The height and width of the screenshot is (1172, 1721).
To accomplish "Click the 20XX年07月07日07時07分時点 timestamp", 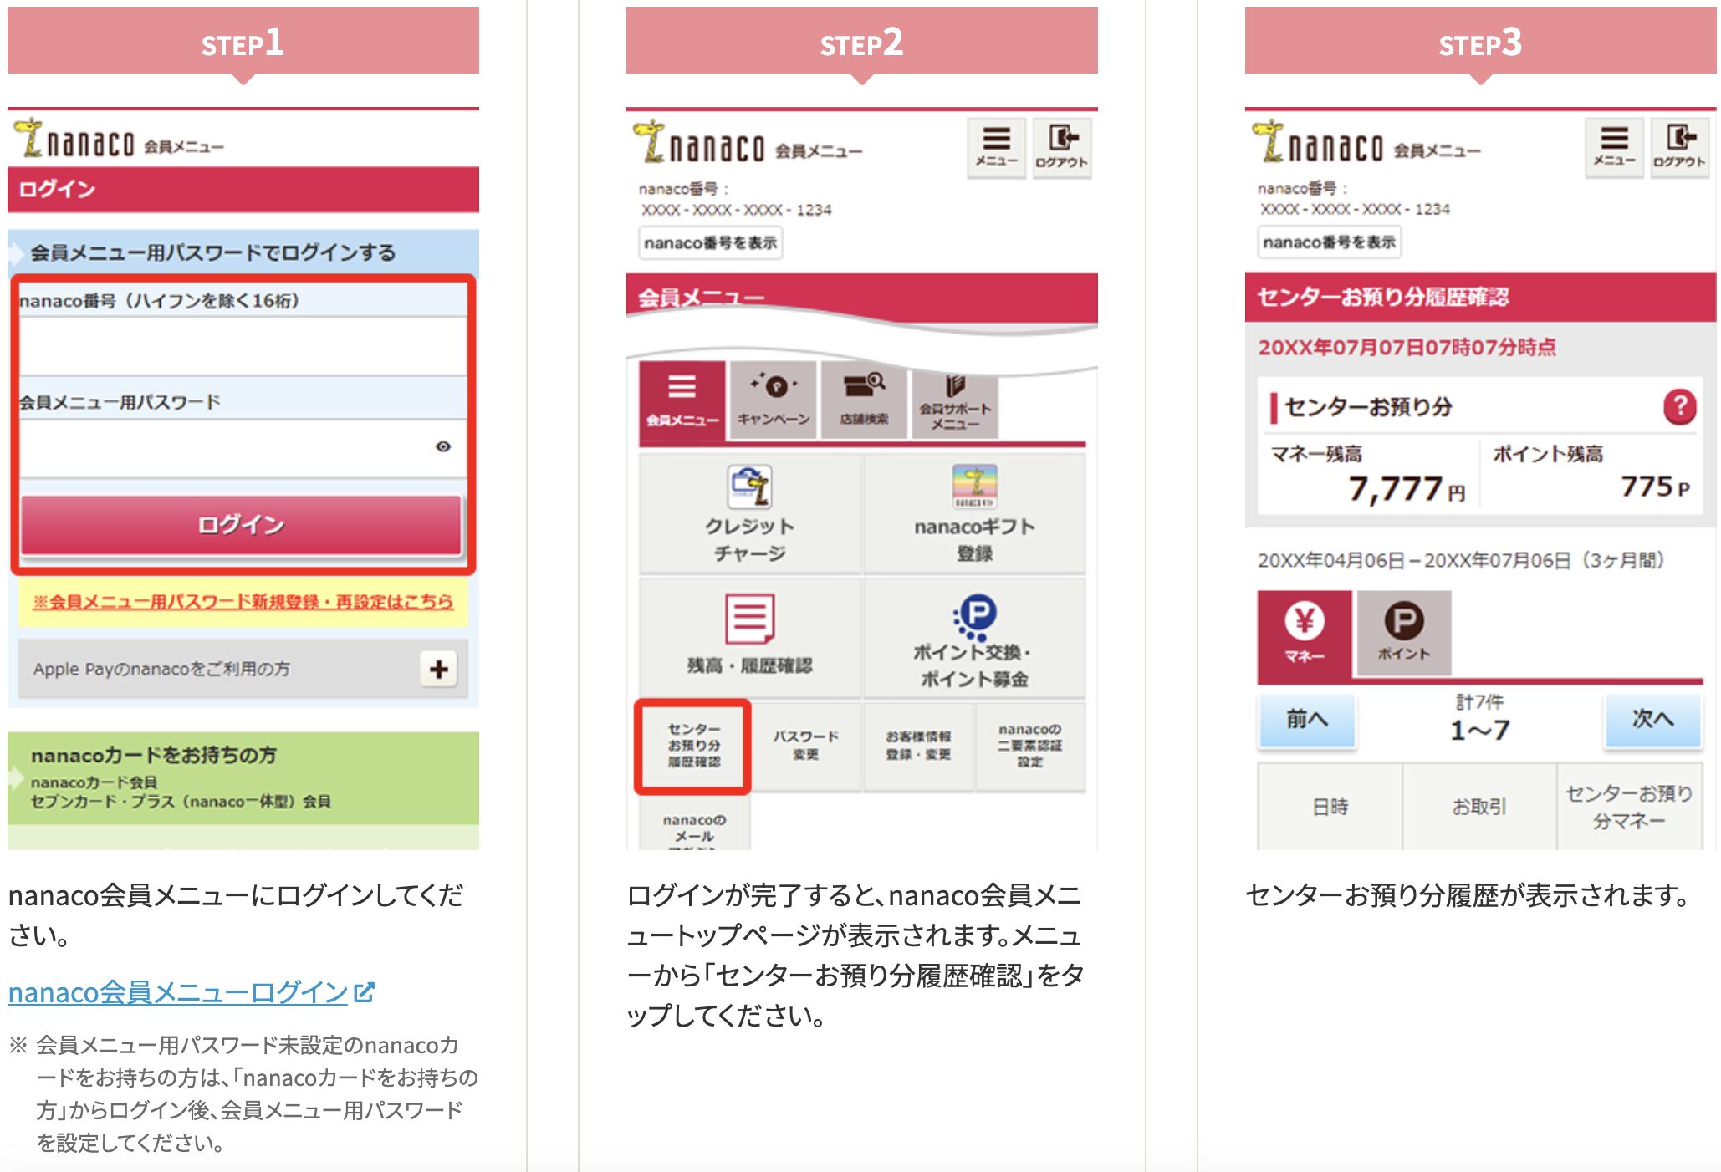I will pos(1407,347).
